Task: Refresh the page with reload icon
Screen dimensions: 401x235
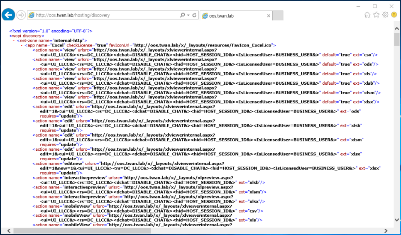Action: 194,15
